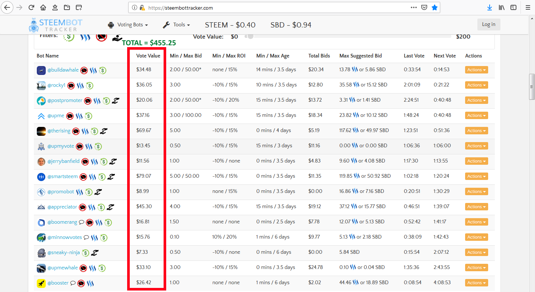This screenshot has width=535, height=292.
Task: Click the SBD - $0.94 price text
Action: pyautogui.click(x=291, y=25)
